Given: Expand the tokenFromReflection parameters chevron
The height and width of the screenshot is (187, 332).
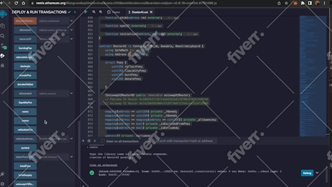Looking at the screenshot, I should (x=72, y=157).
